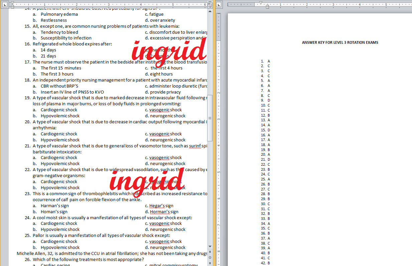The image size is (412, 266).
Task: Click option 'The first 3 hours'
Action: [x=57, y=74]
